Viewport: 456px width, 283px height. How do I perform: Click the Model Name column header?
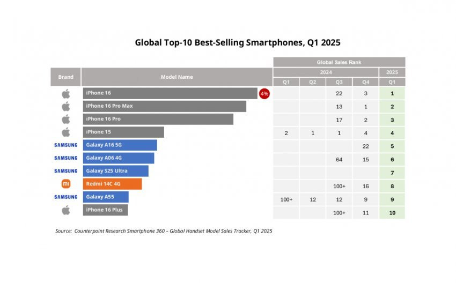176,77
